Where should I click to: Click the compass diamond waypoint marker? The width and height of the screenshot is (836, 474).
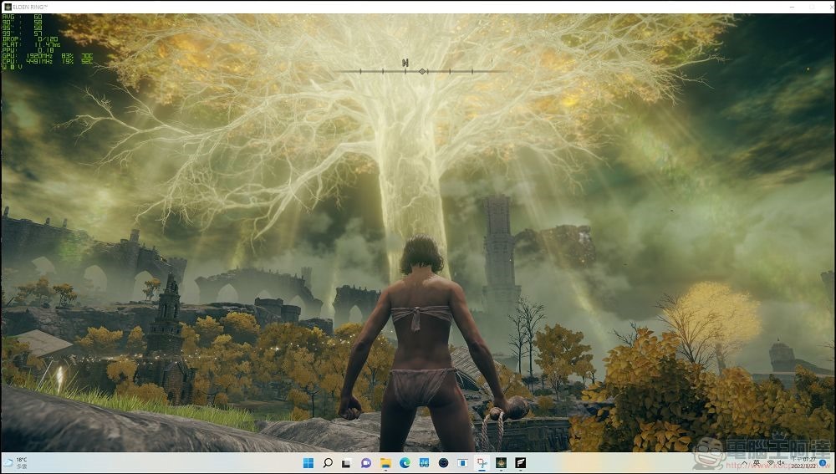pyautogui.click(x=421, y=71)
